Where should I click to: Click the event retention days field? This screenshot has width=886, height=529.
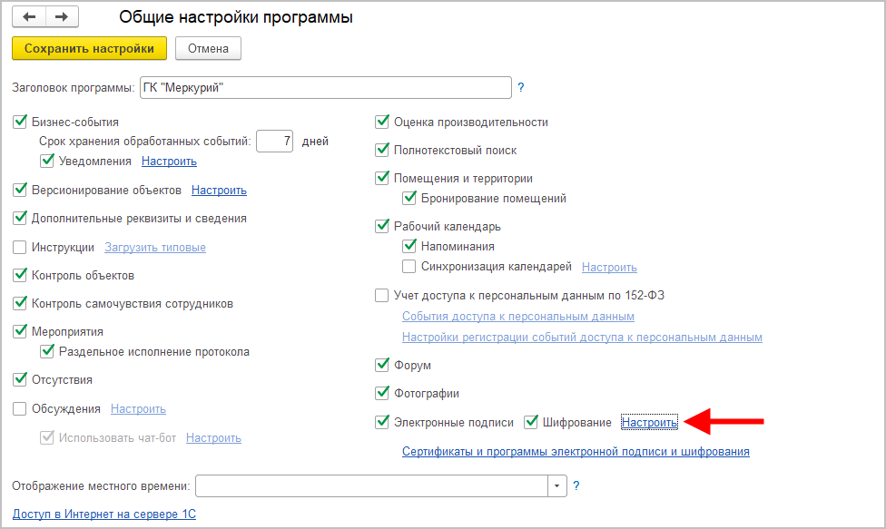274,141
